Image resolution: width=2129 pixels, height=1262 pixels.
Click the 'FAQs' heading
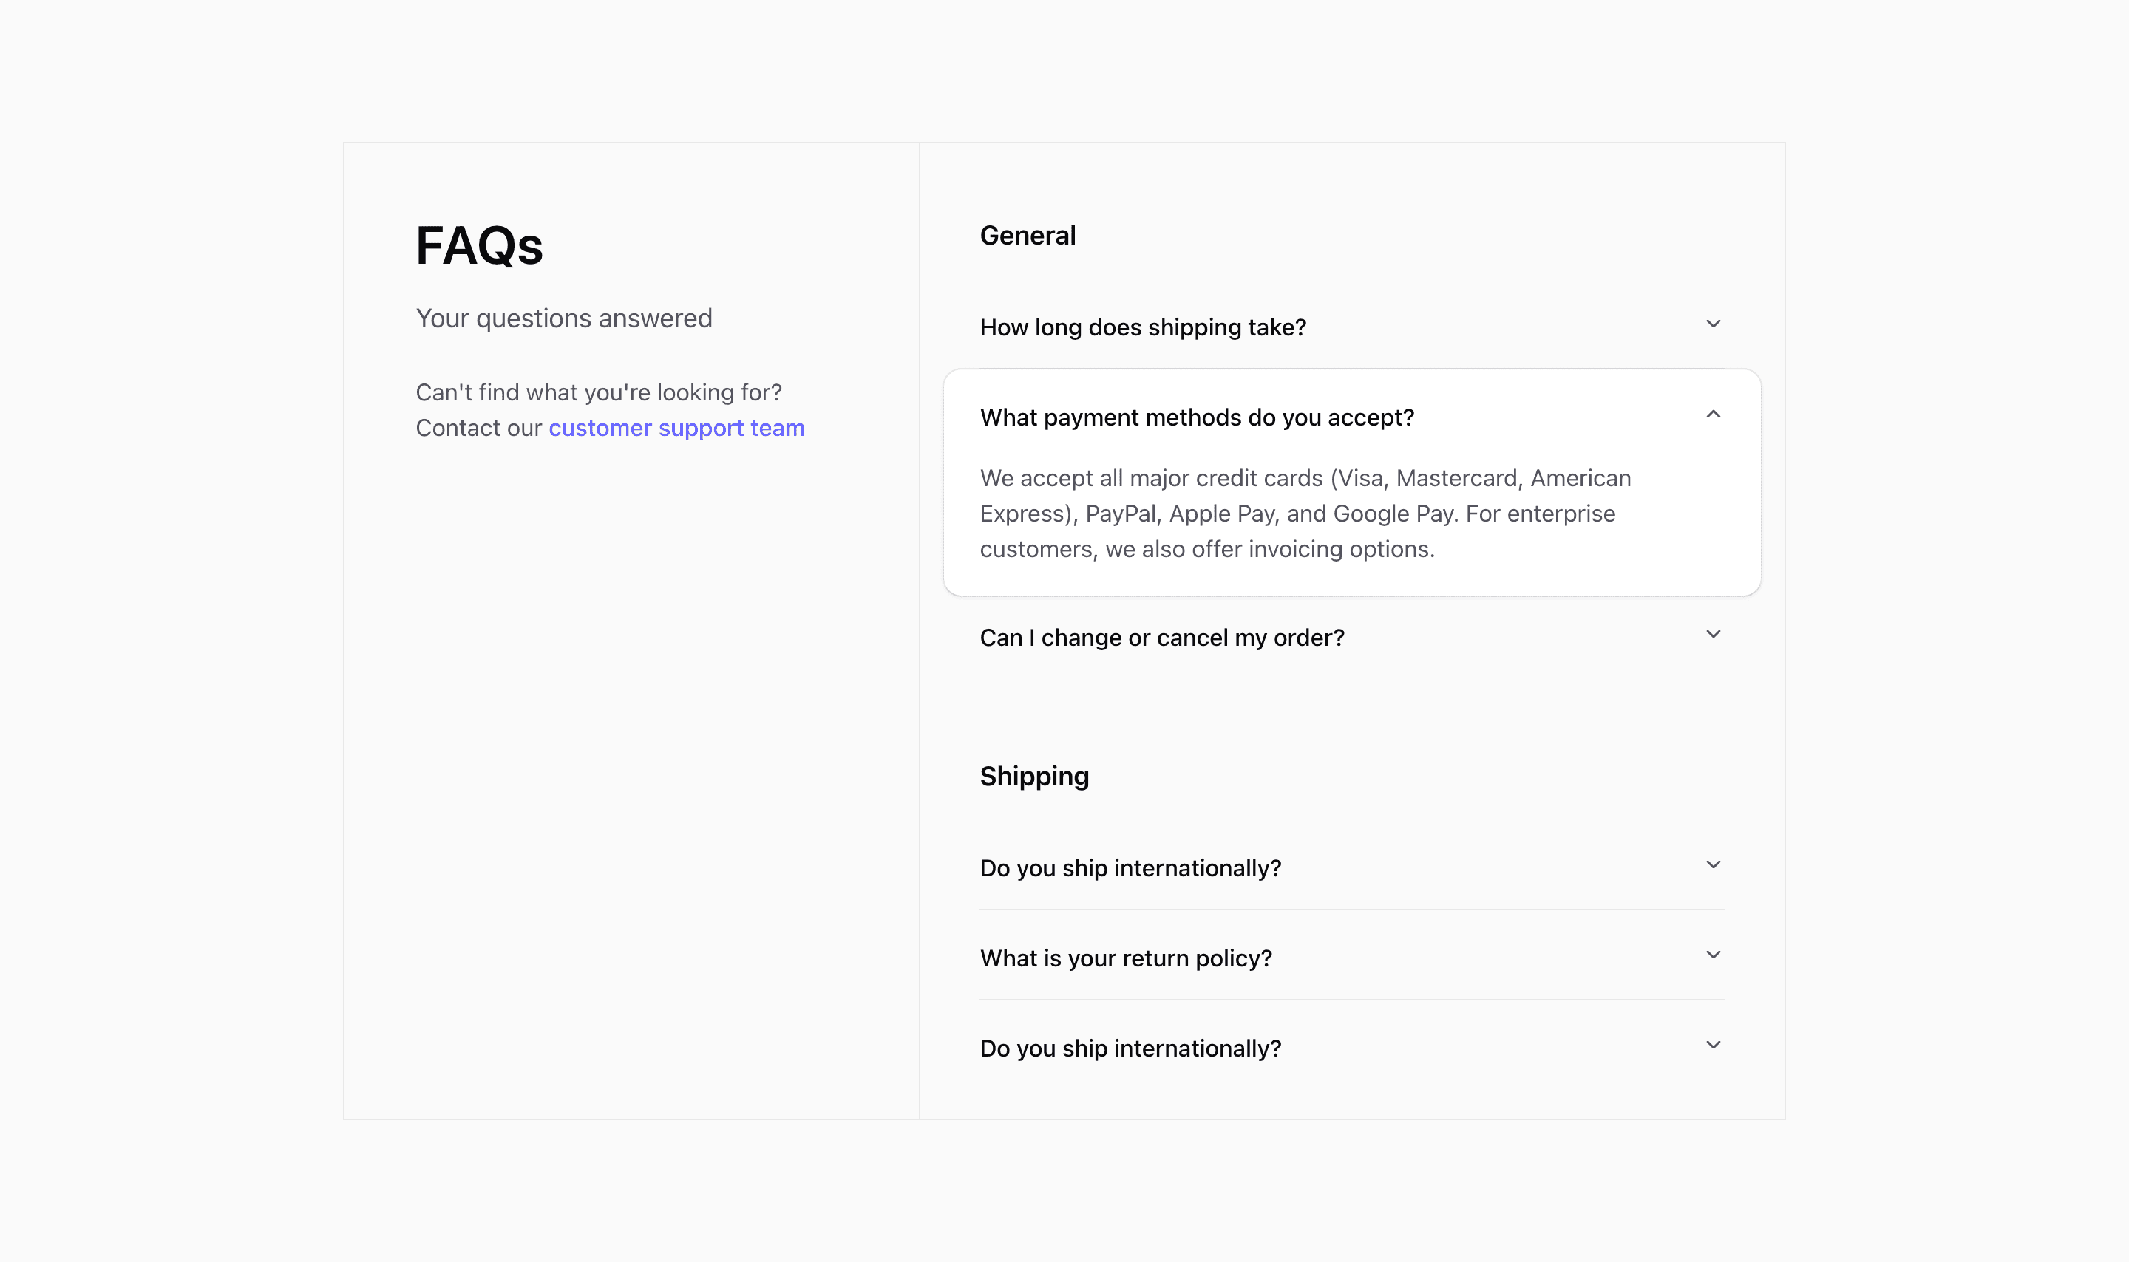click(x=479, y=246)
